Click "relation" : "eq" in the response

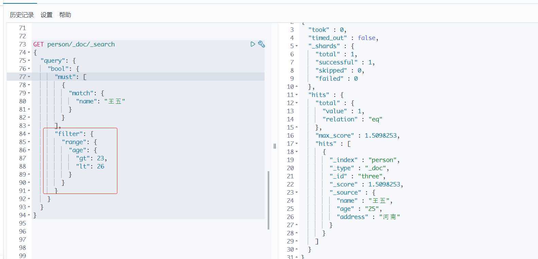(352, 119)
